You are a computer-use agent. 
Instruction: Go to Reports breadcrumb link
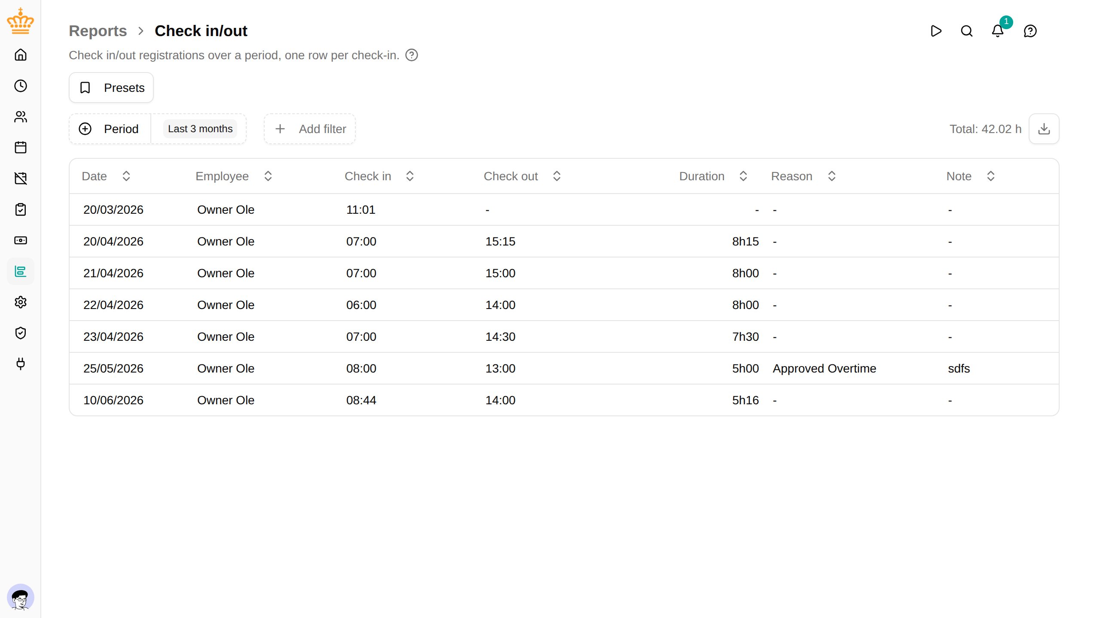point(98,31)
